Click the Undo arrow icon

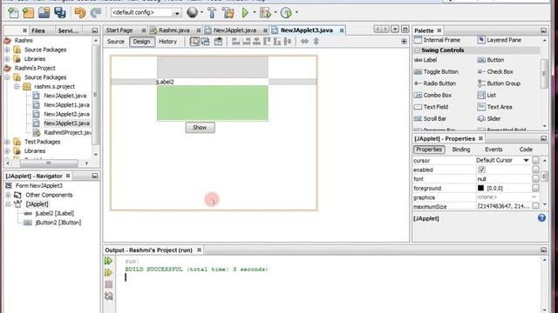(x=80, y=13)
